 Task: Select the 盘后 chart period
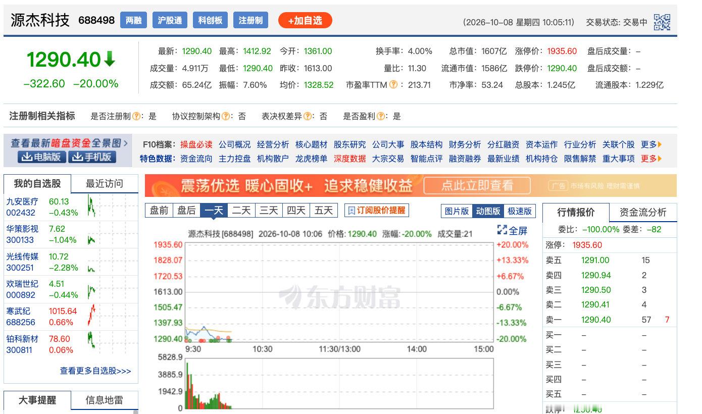(186, 210)
